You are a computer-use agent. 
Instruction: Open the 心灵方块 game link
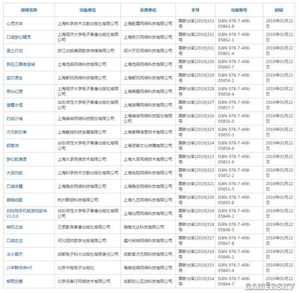pyautogui.click(x=14, y=24)
